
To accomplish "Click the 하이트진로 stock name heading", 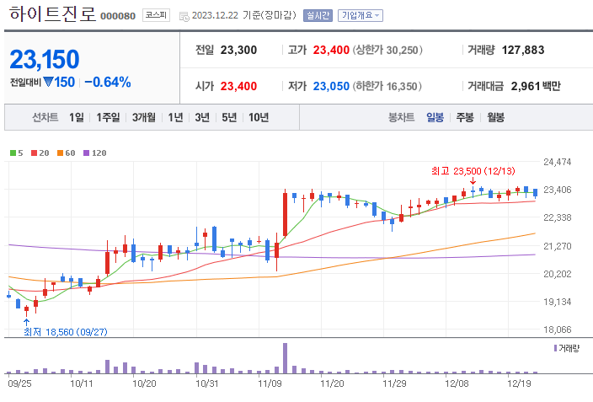I will pyautogui.click(x=52, y=14).
